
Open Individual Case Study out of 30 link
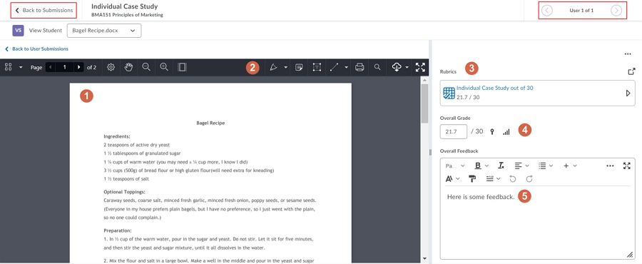[494, 88]
